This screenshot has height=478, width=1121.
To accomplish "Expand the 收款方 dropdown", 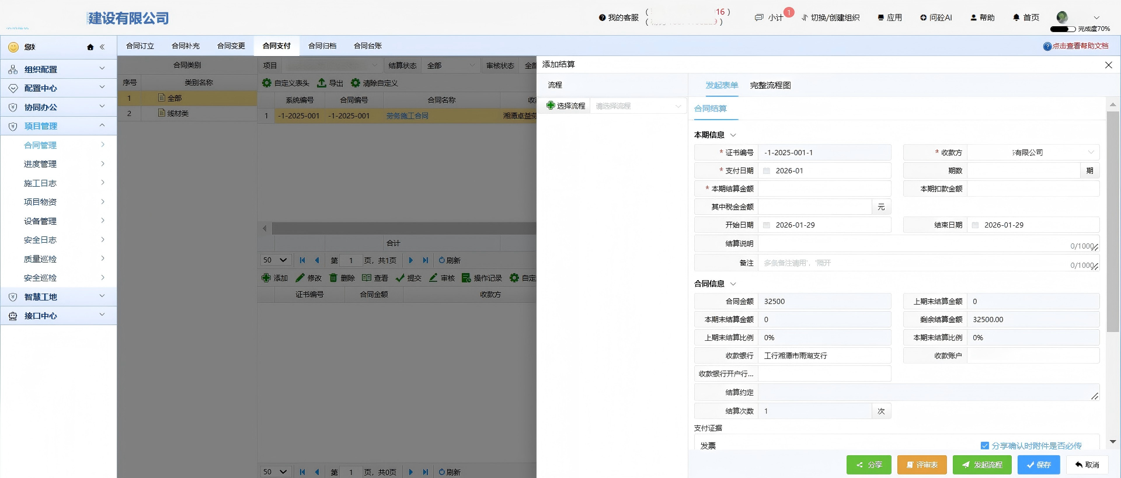I will click(1091, 152).
